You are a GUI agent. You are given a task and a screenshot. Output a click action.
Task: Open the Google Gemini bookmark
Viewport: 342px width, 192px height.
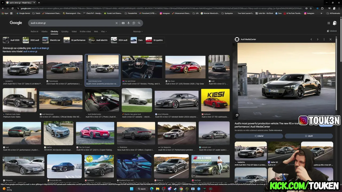pyautogui.click(x=23, y=13)
